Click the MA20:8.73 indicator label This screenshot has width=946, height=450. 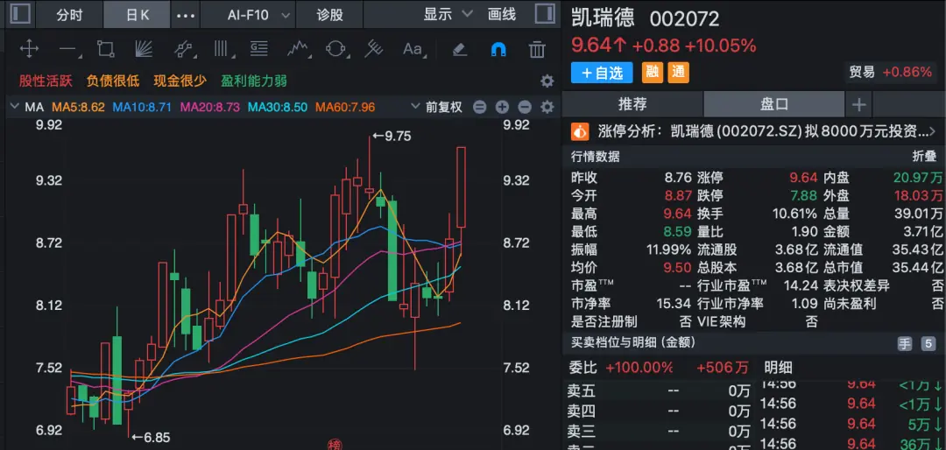210,108
